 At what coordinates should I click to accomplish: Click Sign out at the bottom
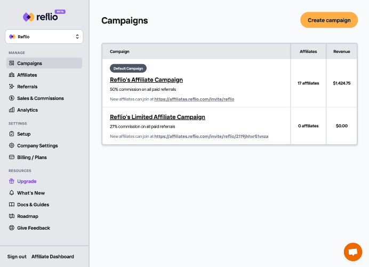17,257
